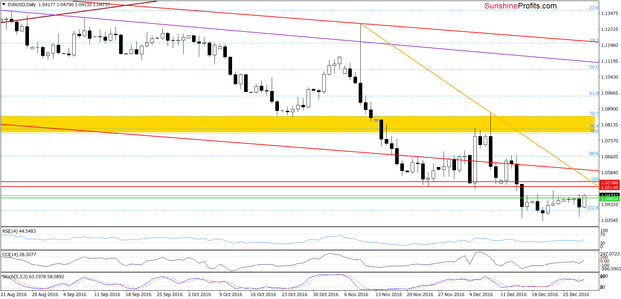Click the 30 Oct 2016 date label
The width and height of the screenshot is (621, 299).
[326, 294]
